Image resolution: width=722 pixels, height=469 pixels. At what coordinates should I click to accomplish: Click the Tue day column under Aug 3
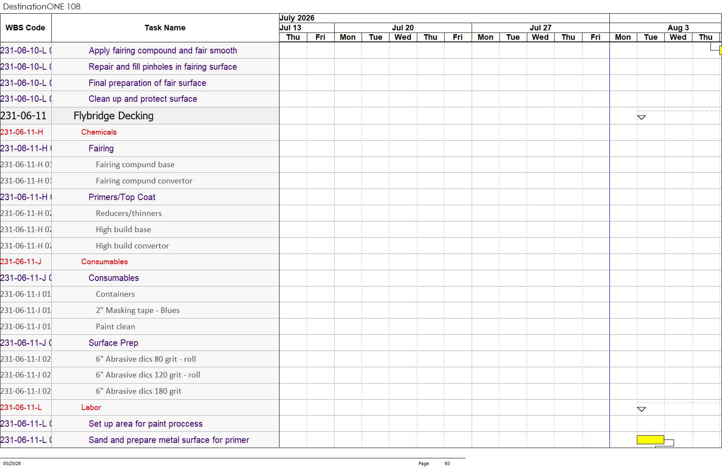651,37
